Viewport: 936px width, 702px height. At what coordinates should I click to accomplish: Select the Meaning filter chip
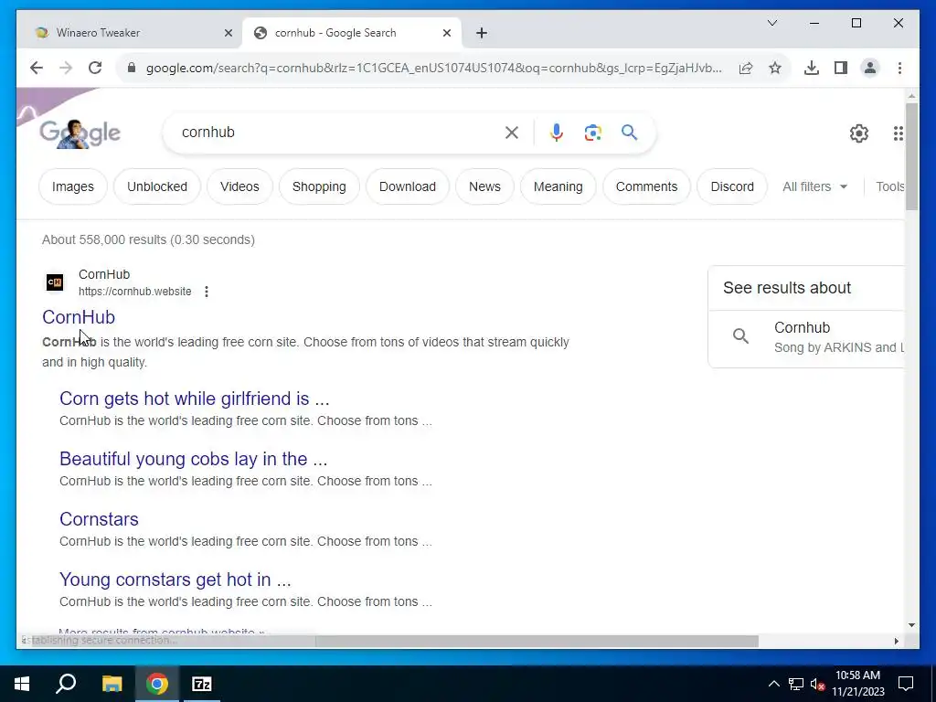tap(558, 186)
